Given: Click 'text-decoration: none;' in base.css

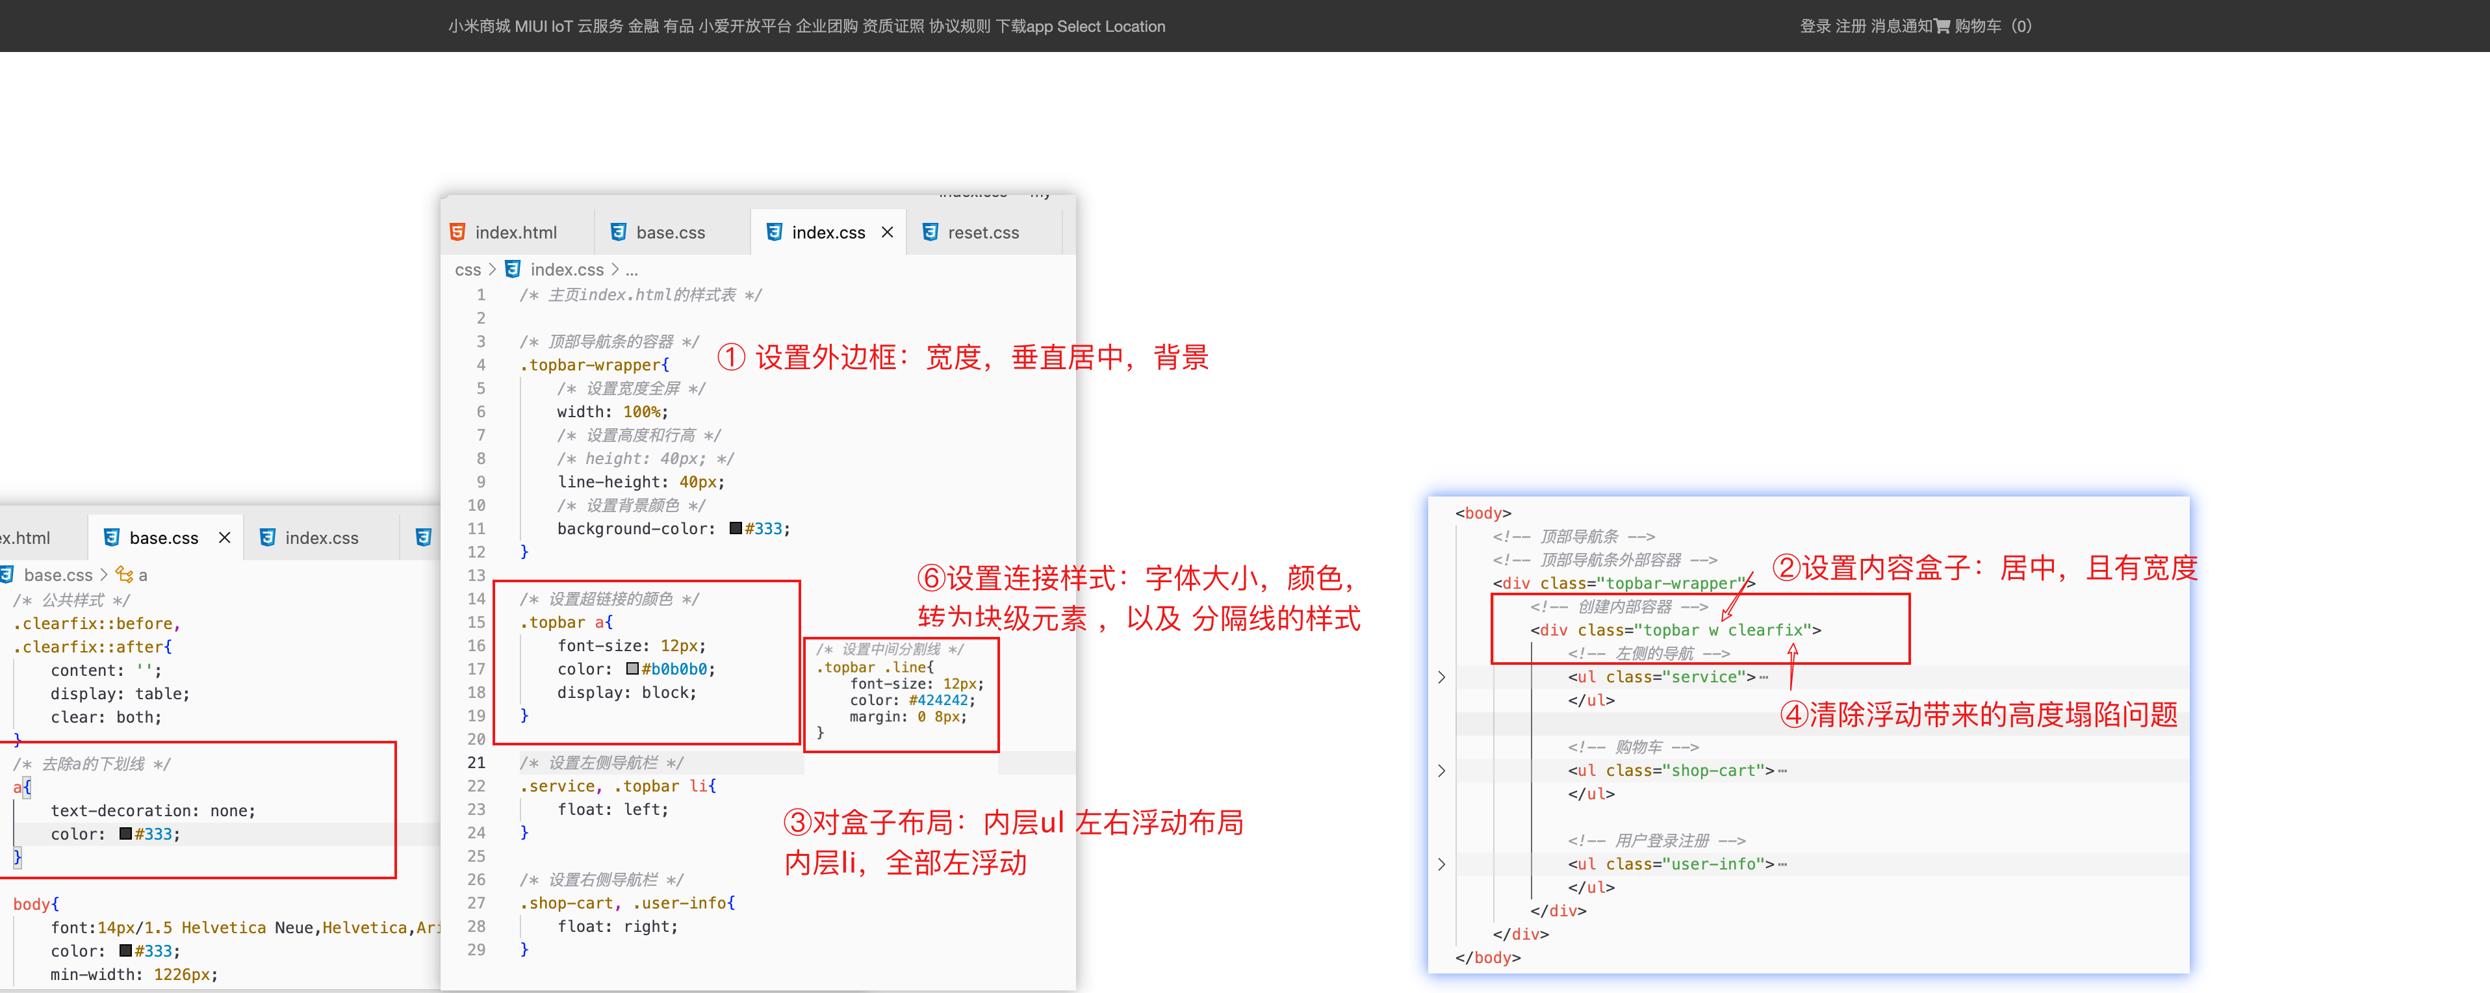Looking at the screenshot, I should click(x=154, y=811).
